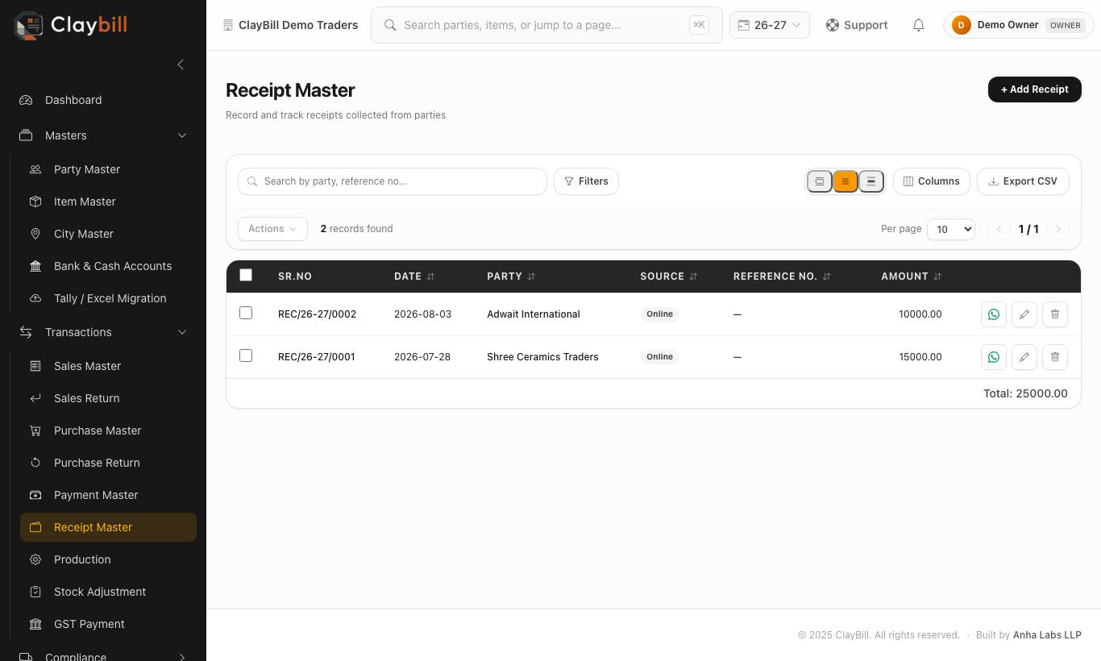
Task: Open the Support link
Action: tap(857, 25)
